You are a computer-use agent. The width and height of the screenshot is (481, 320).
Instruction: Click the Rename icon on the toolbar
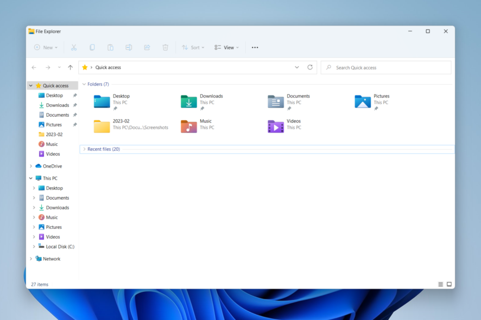(x=129, y=47)
